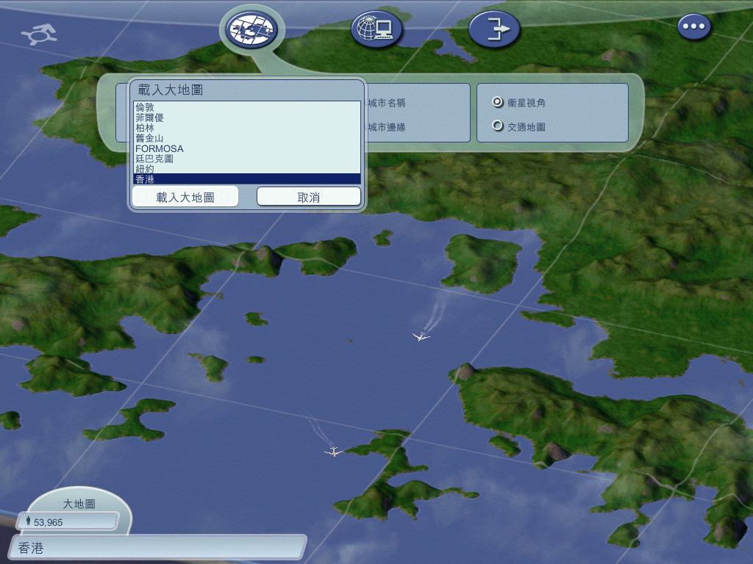The height and width of the screenshot is (564, 753).
Task: Choose FORMOSA from the region list
Action: [160, 148]
